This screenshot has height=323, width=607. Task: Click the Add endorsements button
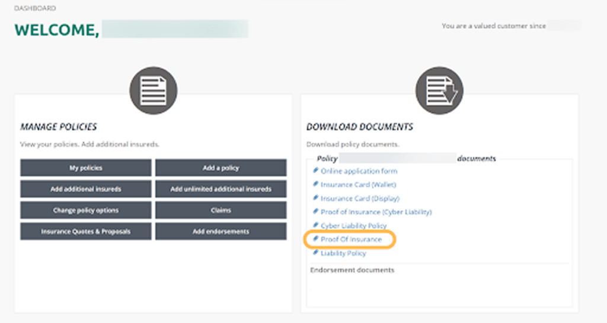point(221,232)
